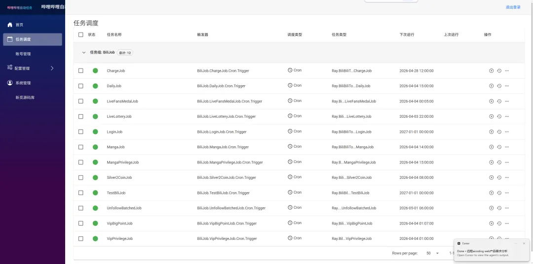This screenshot has height=264, width=533.
Task: Open more actions for LiveFansMedalJob
Action: pyautogui.click(x=507, y=101)
